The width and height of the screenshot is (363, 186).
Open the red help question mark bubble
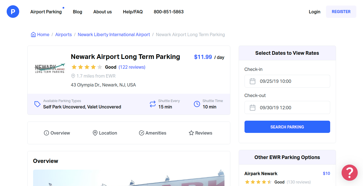tap(349, 172)
